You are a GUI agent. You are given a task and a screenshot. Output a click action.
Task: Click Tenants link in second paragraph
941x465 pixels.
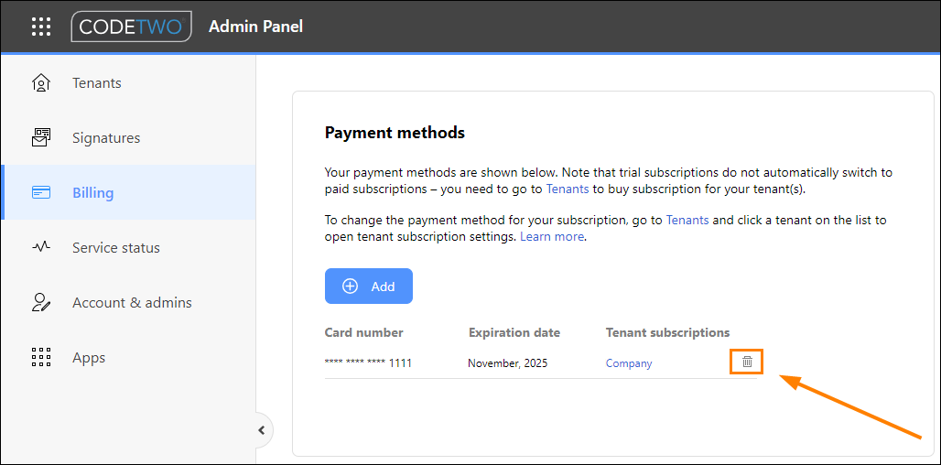tap(687, 221)
